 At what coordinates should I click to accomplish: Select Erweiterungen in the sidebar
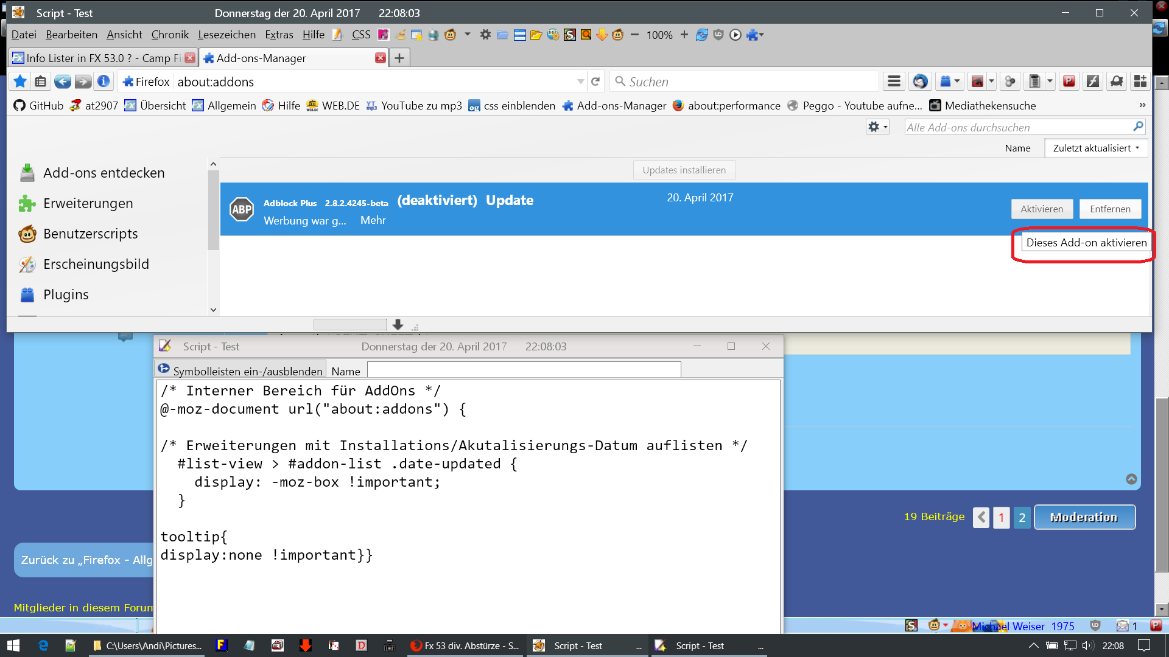88,203
